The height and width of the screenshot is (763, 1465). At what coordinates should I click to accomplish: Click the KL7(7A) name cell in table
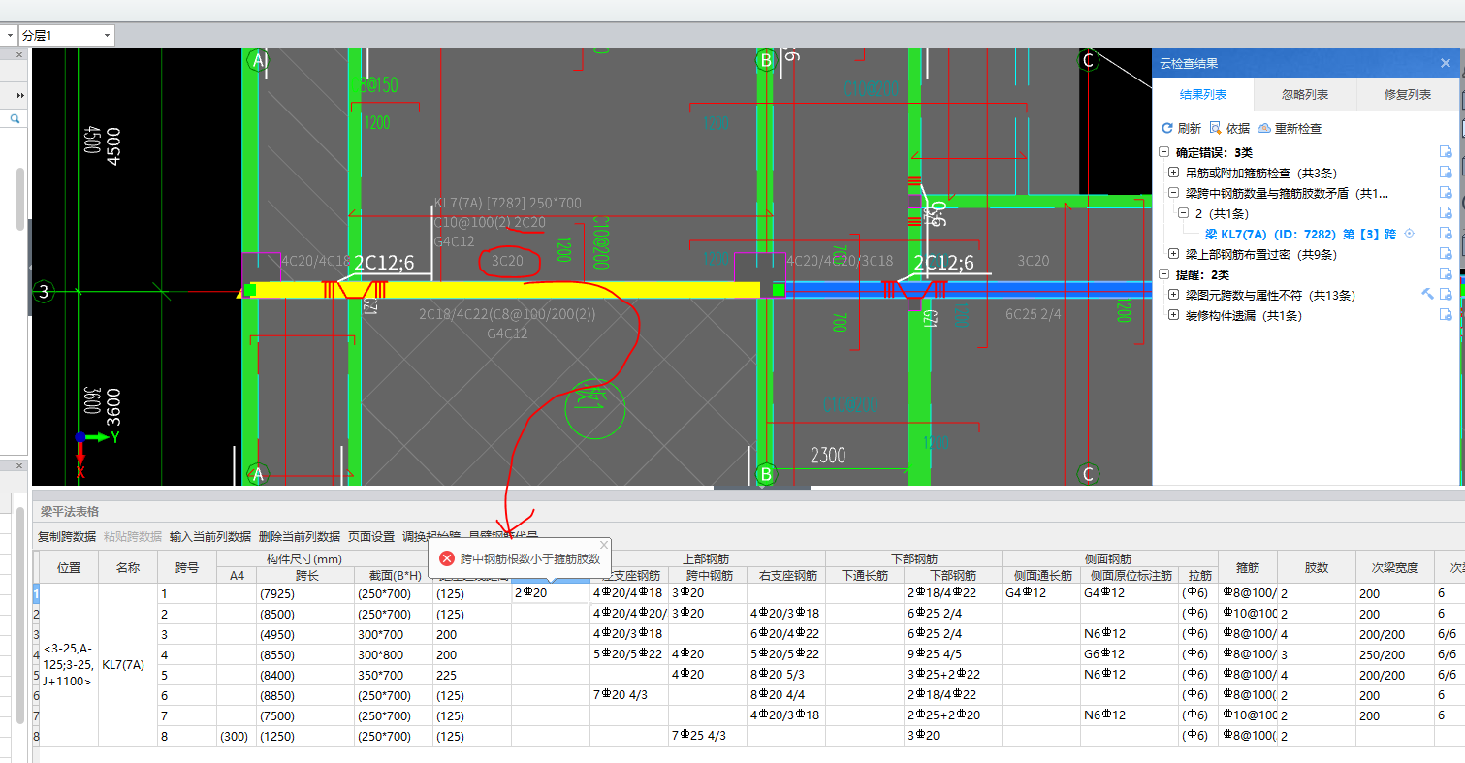click(x=128, y=664)
